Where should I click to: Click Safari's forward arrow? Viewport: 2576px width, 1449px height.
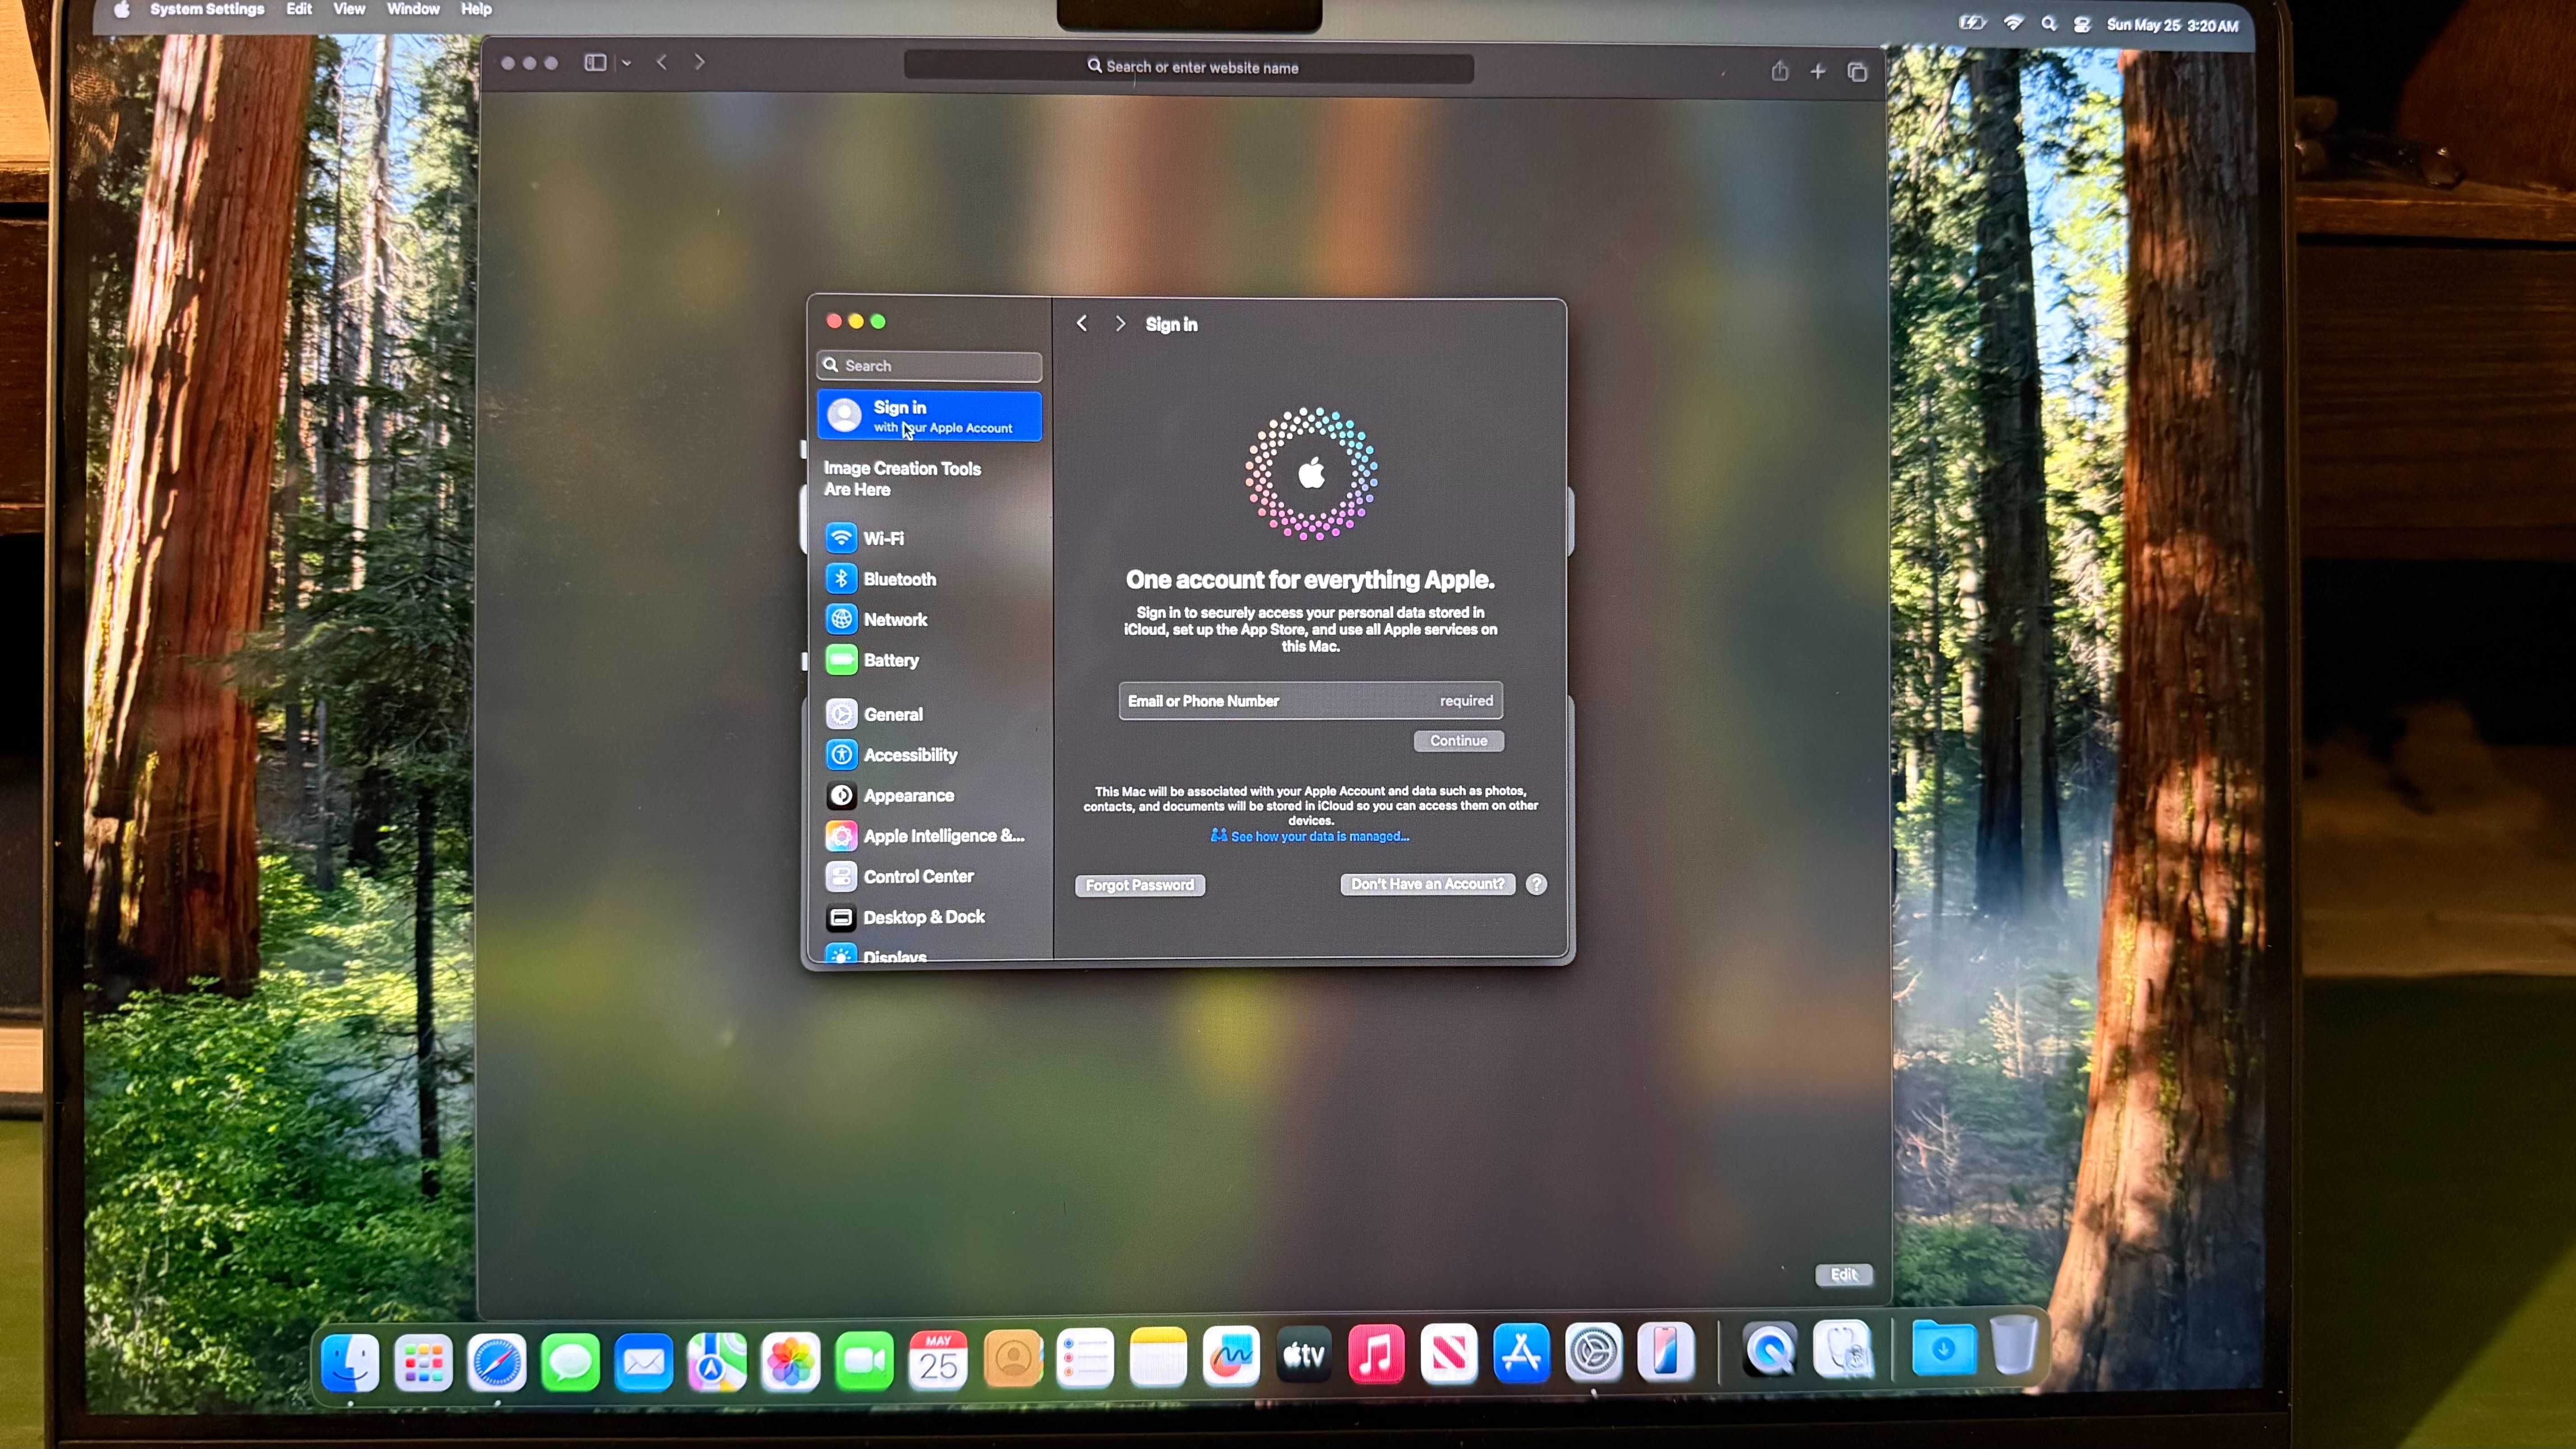(700, 62)
